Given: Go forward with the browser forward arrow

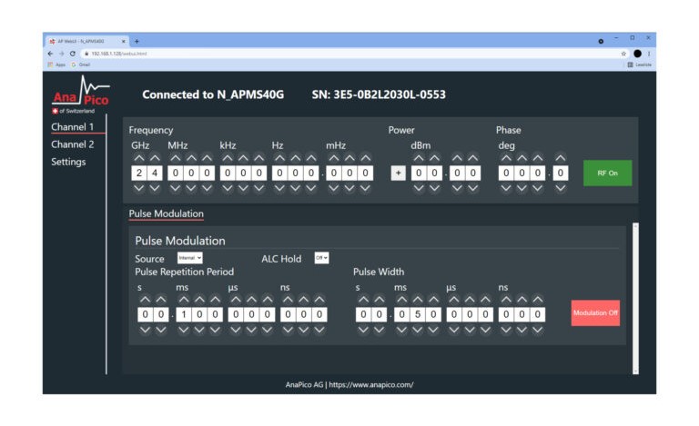Looking at the screenshot, I should pos(61,54).
